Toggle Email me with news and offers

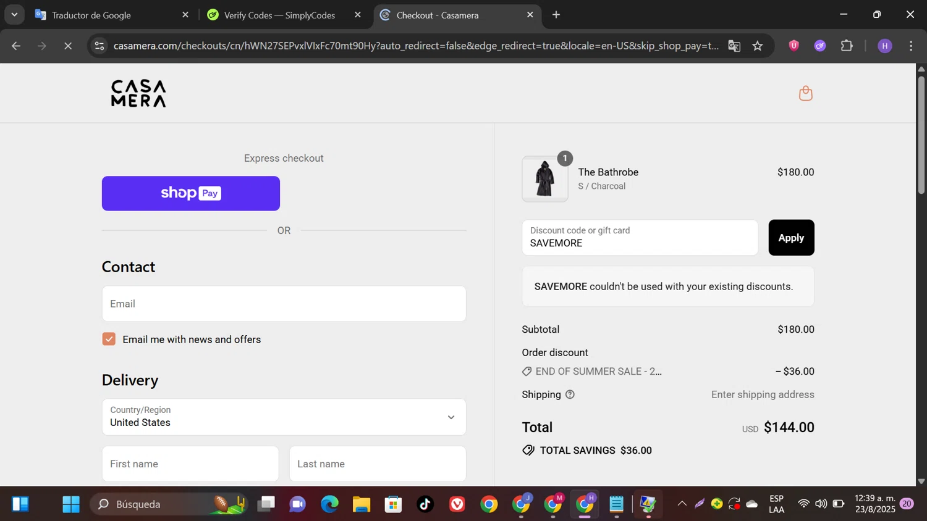click(x=109, y=339)
